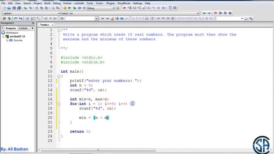The width and height of the screenshot is (274, 154).
Task: Click the return 0; statement text
Action: point(80,131)
